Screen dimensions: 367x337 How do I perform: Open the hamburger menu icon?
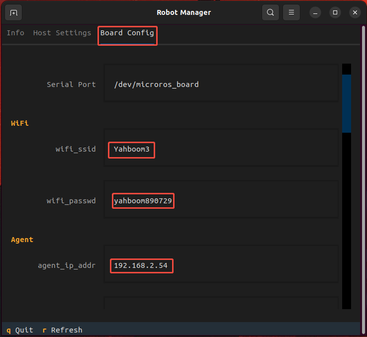pyautogui.click(x=291, y=12)
